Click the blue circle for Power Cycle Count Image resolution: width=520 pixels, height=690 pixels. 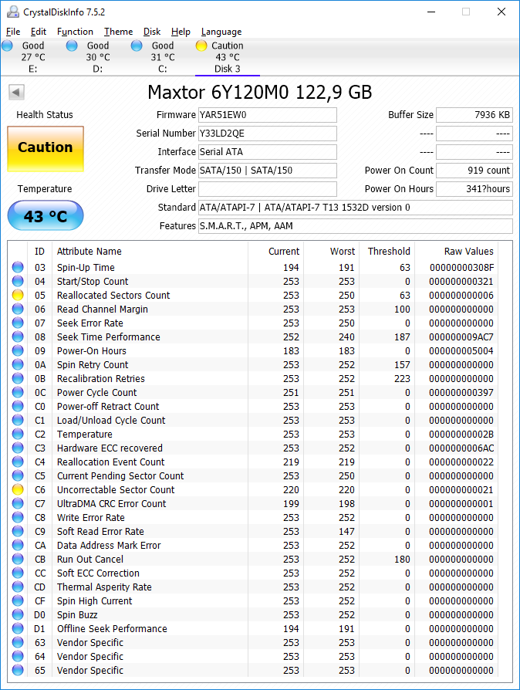click(x=18, y=392)
